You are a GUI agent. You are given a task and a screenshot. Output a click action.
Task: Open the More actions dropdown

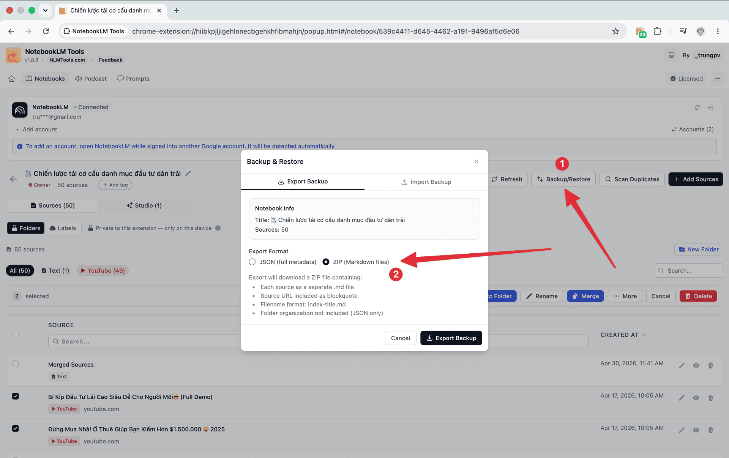tap(625, 296)
